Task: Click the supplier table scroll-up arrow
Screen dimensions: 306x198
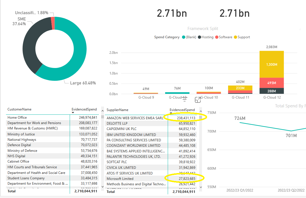Action: (x=201, y=111)
